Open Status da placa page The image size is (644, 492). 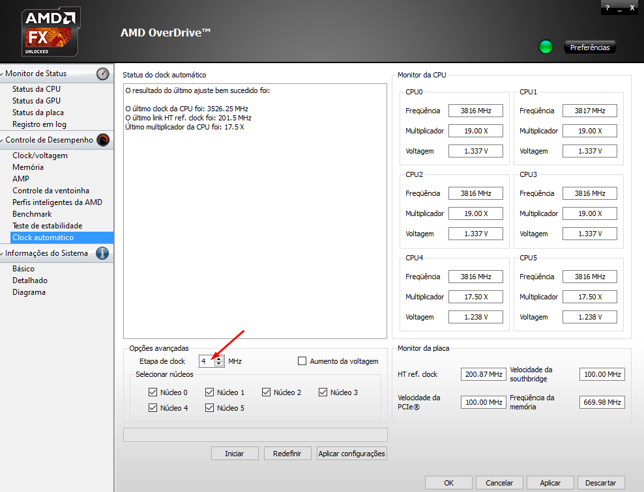coord(38,113)
